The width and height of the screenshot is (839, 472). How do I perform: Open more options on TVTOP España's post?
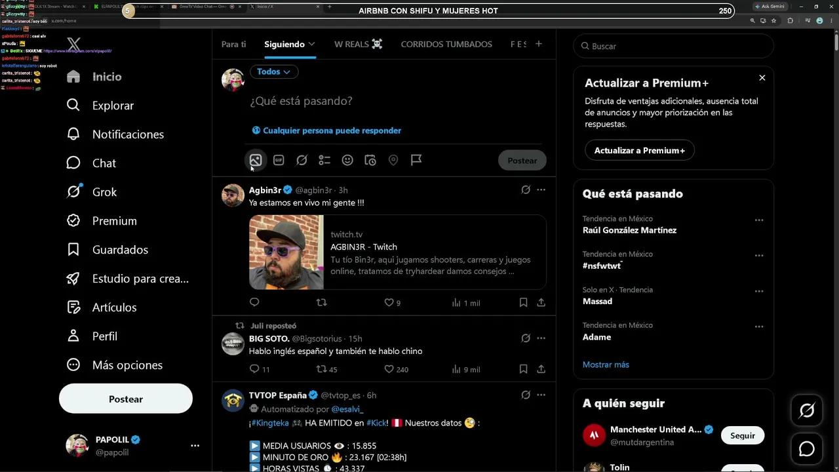(541, 395)
